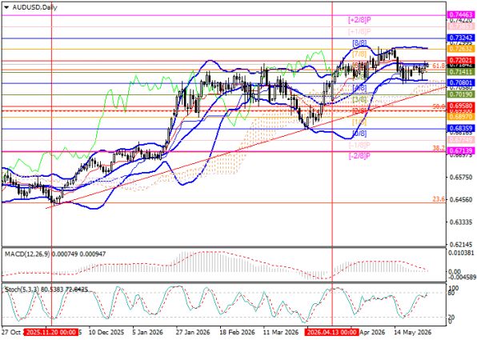This screenshot has height=340, width=477.
Task: Select the 0.73242 blue price label
Action: tap(461, 38)
